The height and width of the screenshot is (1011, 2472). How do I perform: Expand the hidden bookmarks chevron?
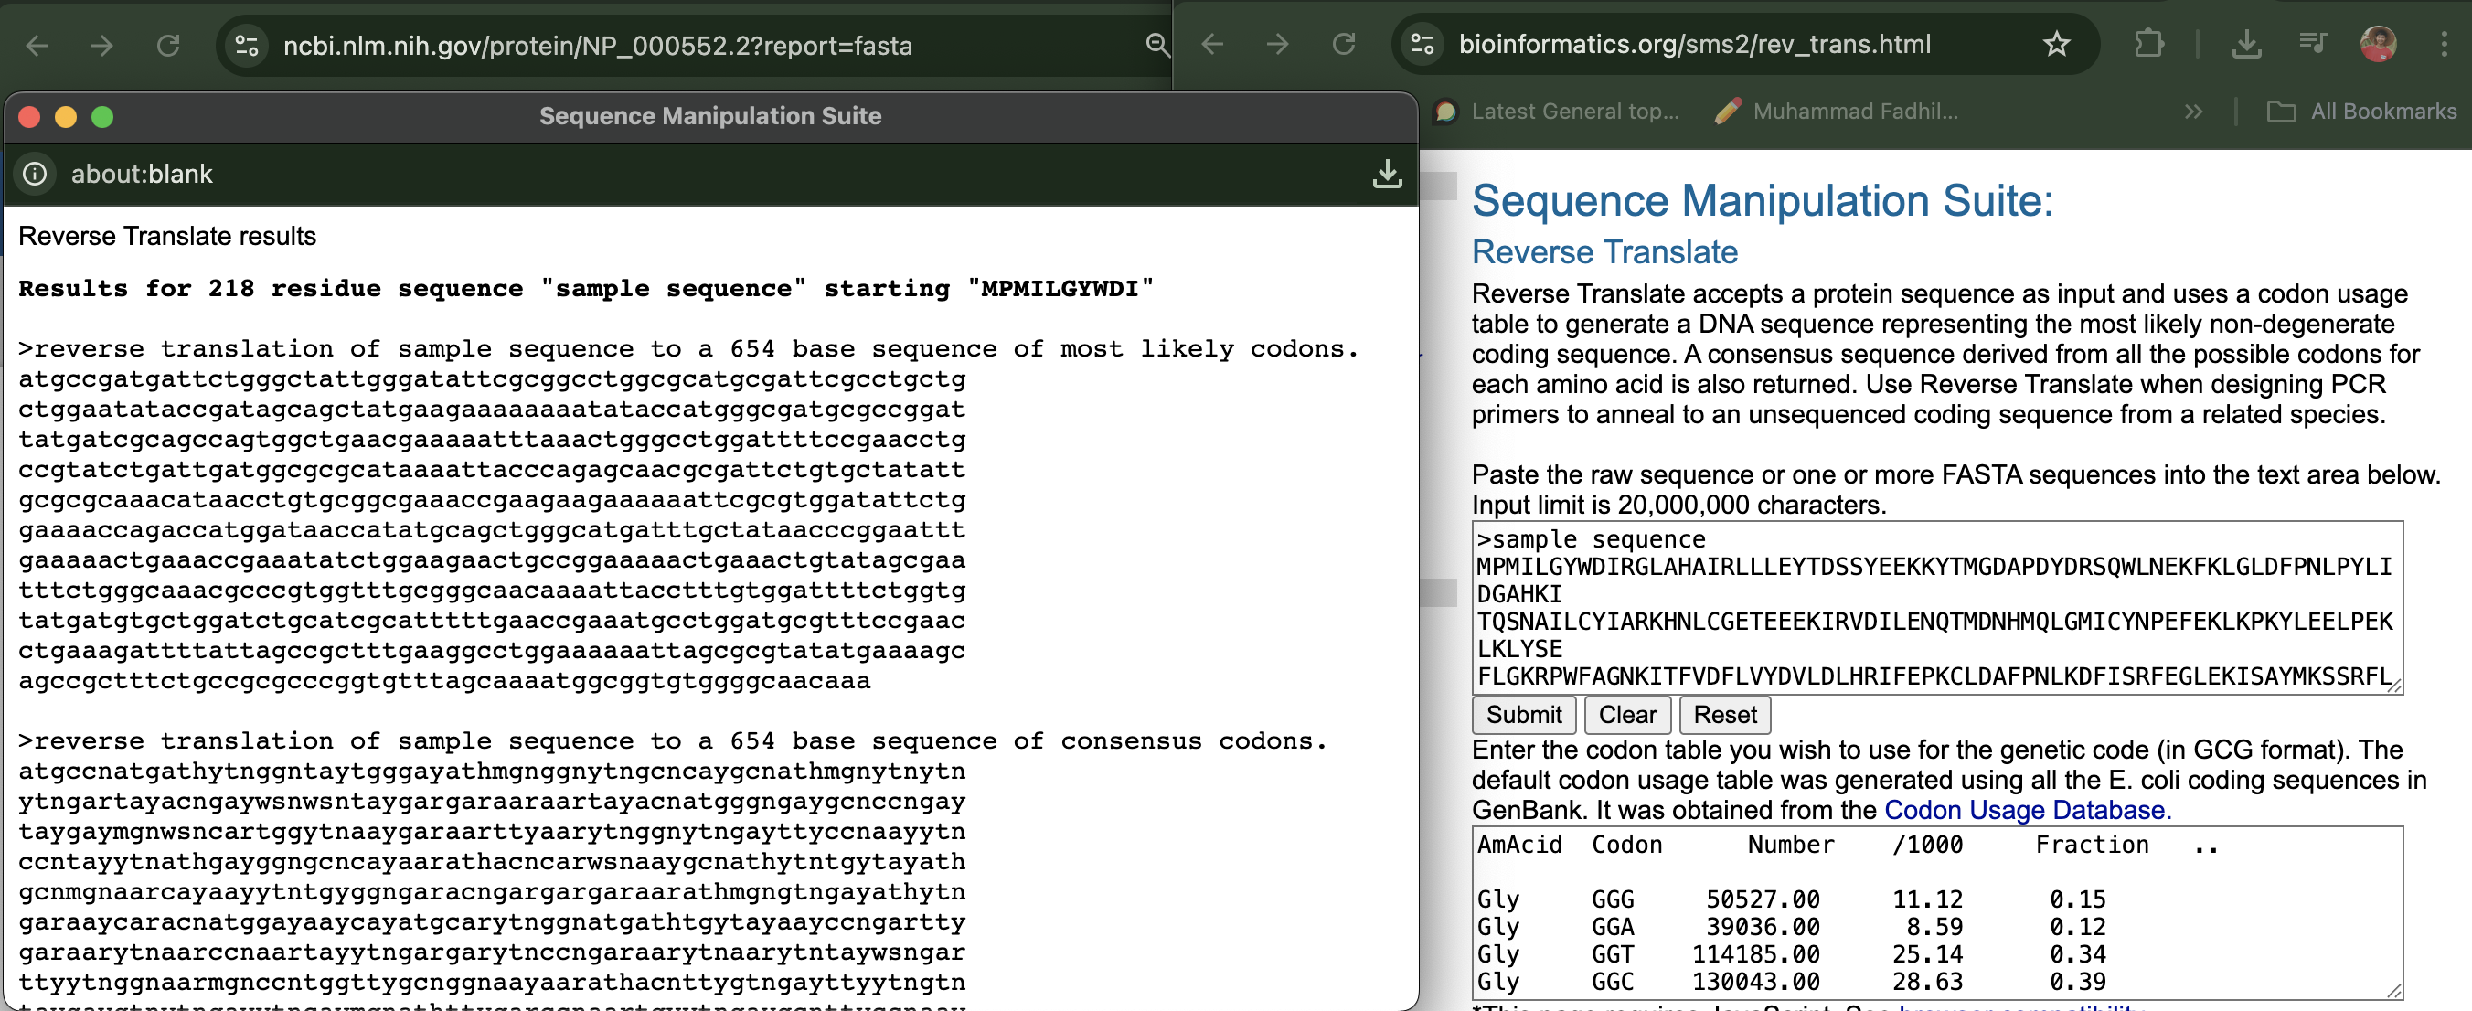[x=2193, y=112]
